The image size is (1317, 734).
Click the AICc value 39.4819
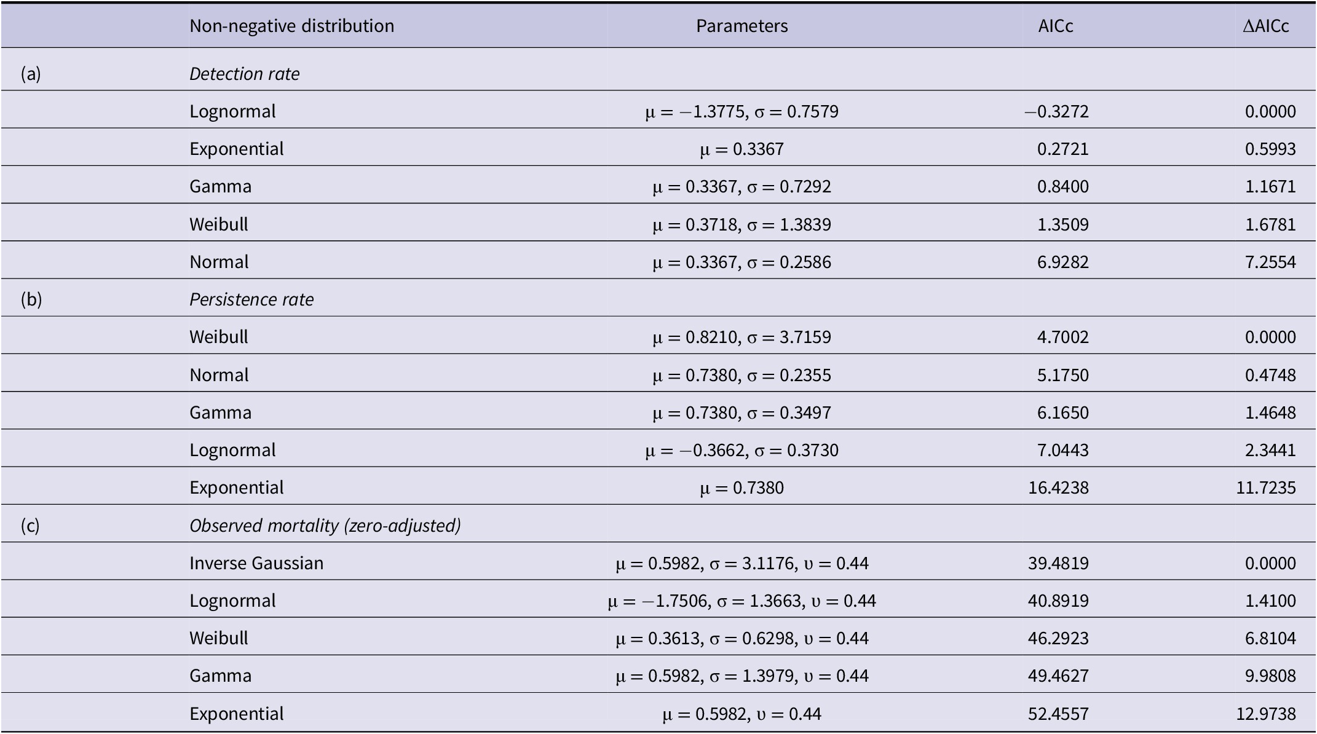point(1058,563)
